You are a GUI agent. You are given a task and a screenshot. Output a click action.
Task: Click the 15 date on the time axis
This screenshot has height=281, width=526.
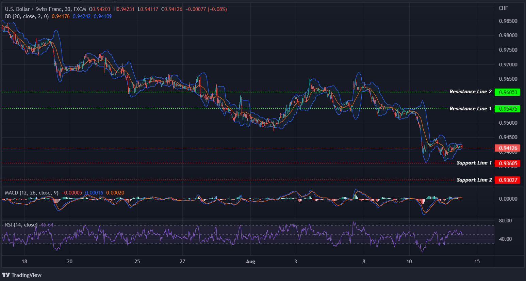click(x=477, y=262)
